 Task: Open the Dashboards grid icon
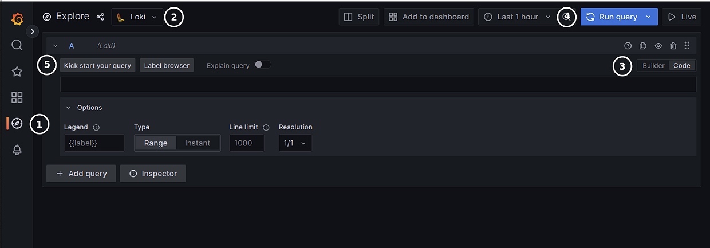(17, 97)
